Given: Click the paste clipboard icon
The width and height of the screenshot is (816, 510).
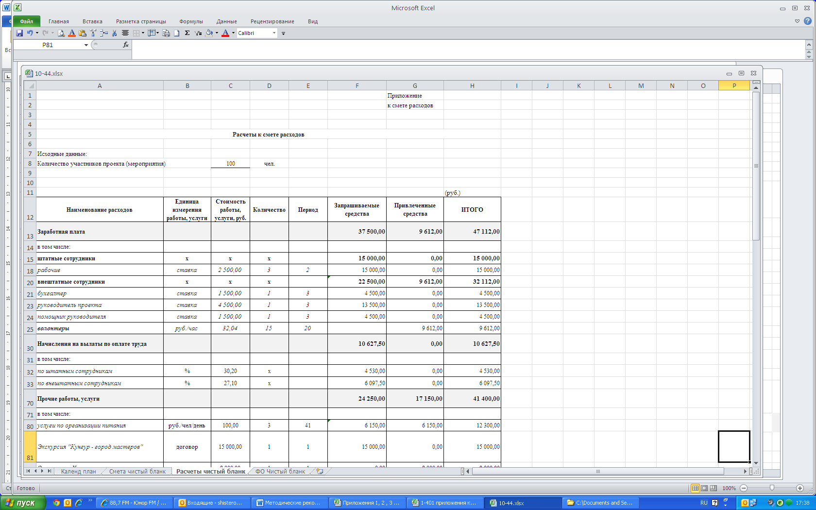Looking at the screenshot, I should pos(83,33).
